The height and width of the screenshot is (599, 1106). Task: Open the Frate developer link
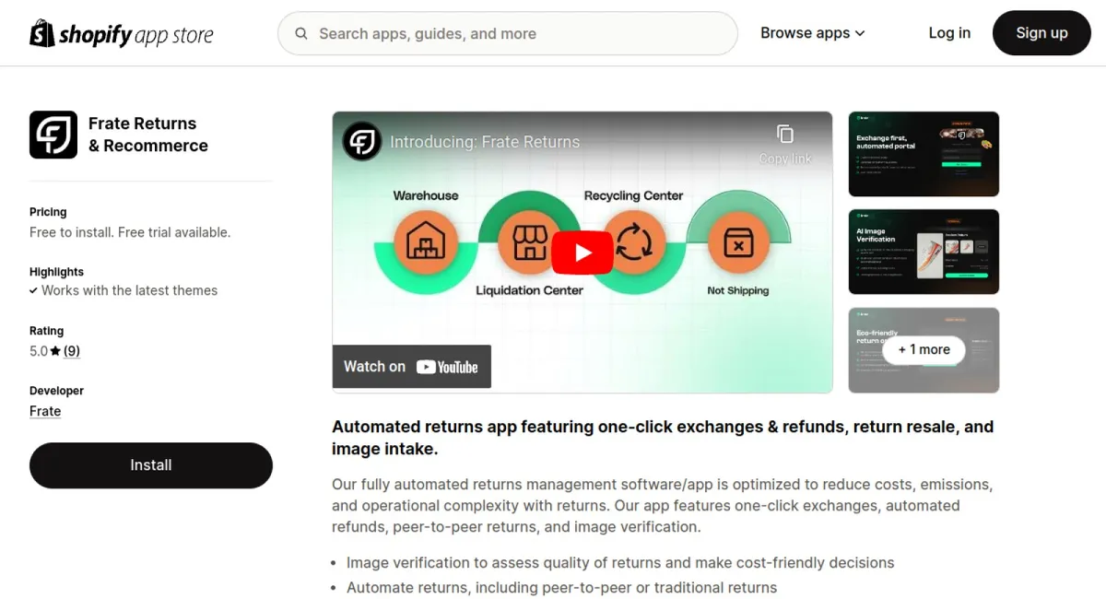[x=45, y=411]
